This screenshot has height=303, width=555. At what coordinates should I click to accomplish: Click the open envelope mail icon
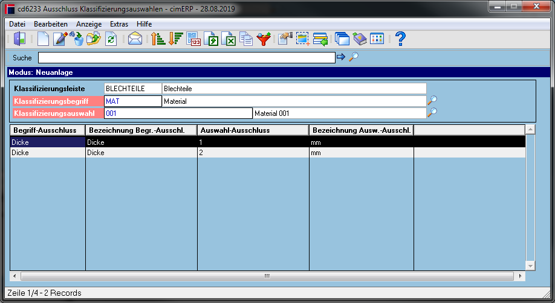pos(135,39)
